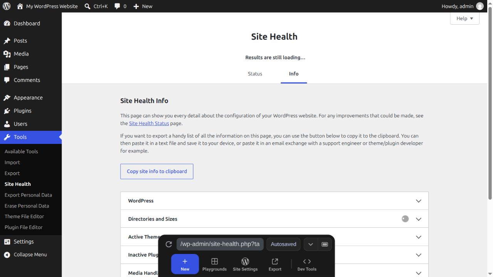Open Media library in sidebar

[x=31, y=54]
